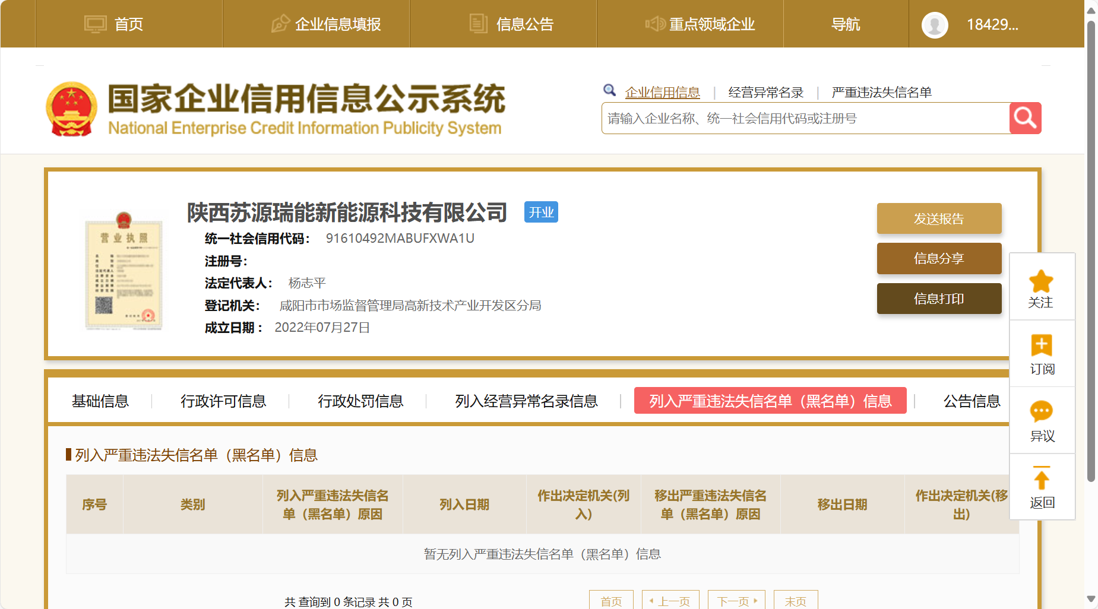Screen dimensions: 1098x609
Task: Click the 移出日期 column header
Action: [843, 505]
